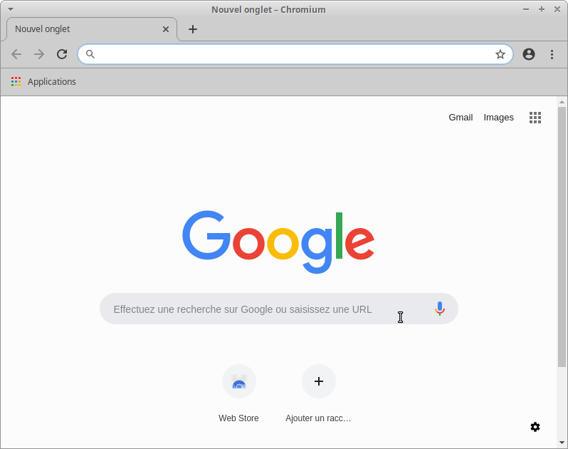Start voice search with microphone icon
The width and height of the screenshot is (568, 449).
pyautogui.click(x=440, y=309)
